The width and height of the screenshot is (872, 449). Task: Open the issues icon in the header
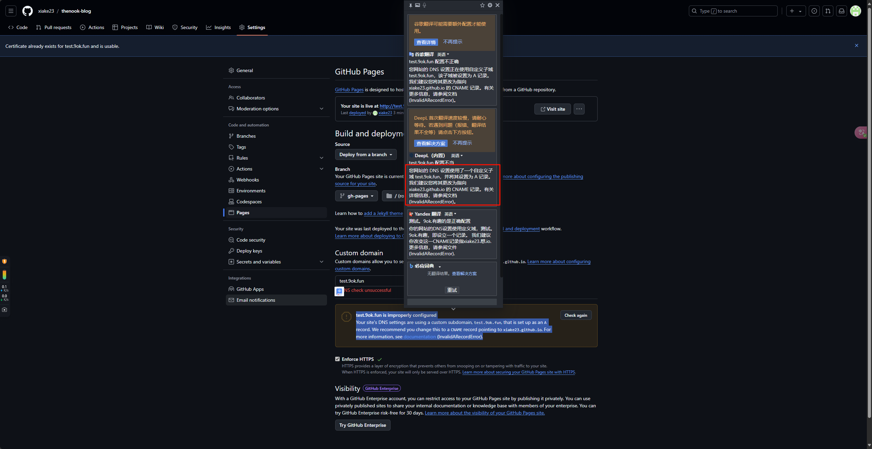click(814, 11)
